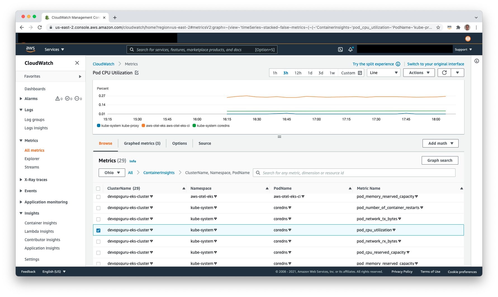Sort the table by the ClusterName column arrow
This screenshot has width=498, height=297.
[184, 189]
